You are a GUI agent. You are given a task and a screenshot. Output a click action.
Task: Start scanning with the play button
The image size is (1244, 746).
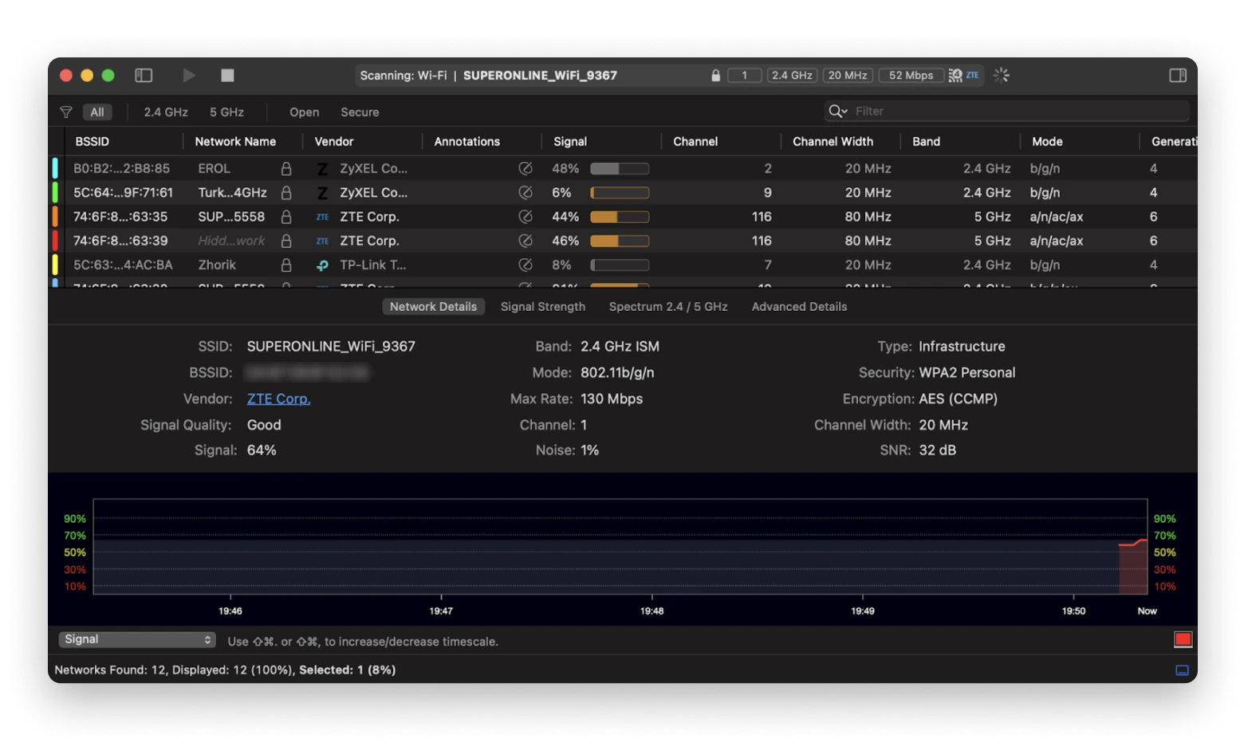[x=189, y=75]
